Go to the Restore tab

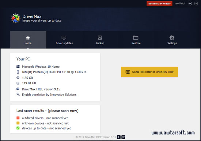pyautogui.click(x=136, y=40)
